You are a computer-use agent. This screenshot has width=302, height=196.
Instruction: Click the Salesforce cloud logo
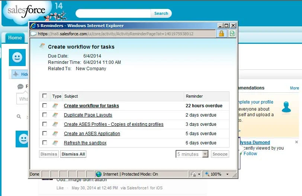tap(26, 11)
